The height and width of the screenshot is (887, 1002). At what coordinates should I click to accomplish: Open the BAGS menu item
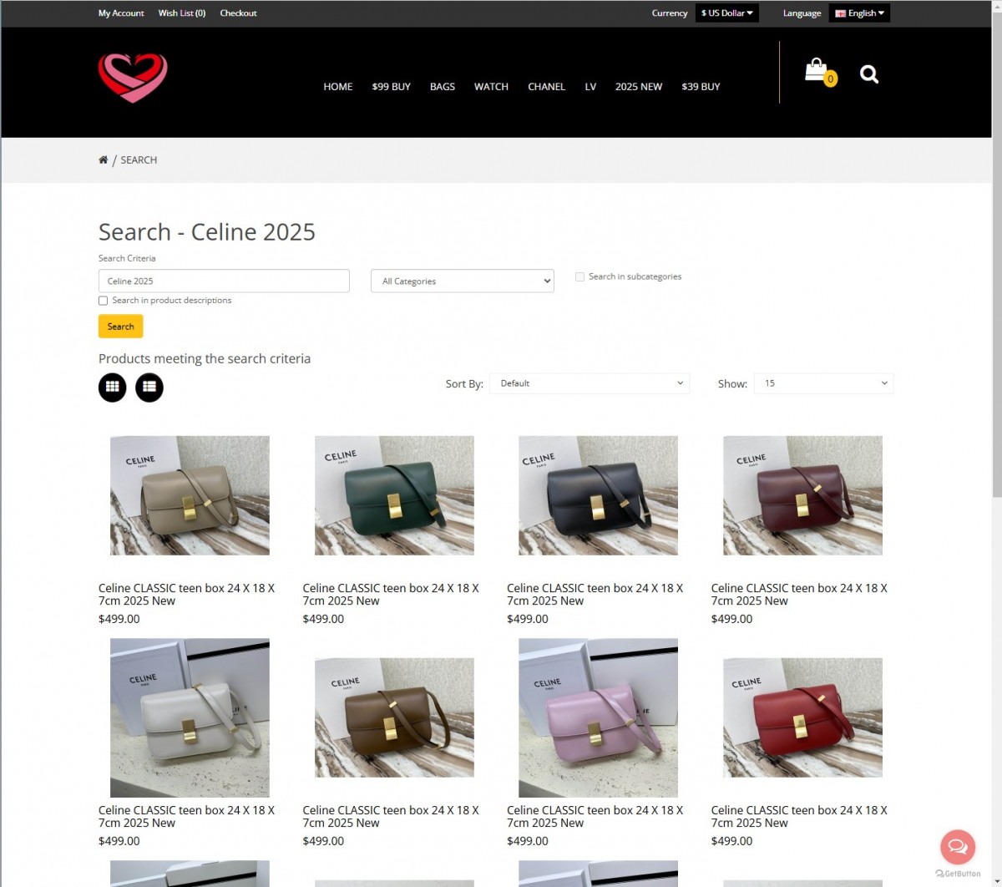tap(443, 87)
